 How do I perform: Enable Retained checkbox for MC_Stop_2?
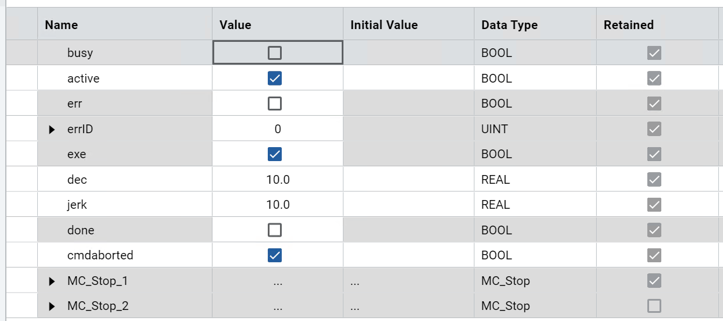(x=654, y=306)
